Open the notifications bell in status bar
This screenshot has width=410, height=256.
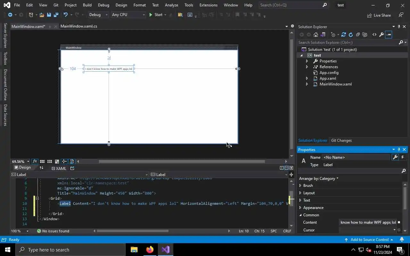402,240
